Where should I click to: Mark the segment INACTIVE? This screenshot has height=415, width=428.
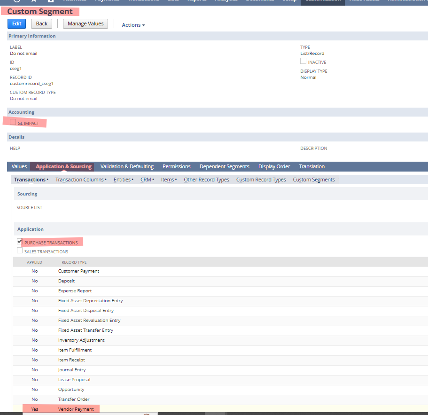coord(303,61)
